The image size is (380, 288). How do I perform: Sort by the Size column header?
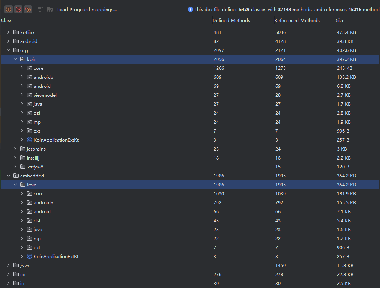coord(340,21)
